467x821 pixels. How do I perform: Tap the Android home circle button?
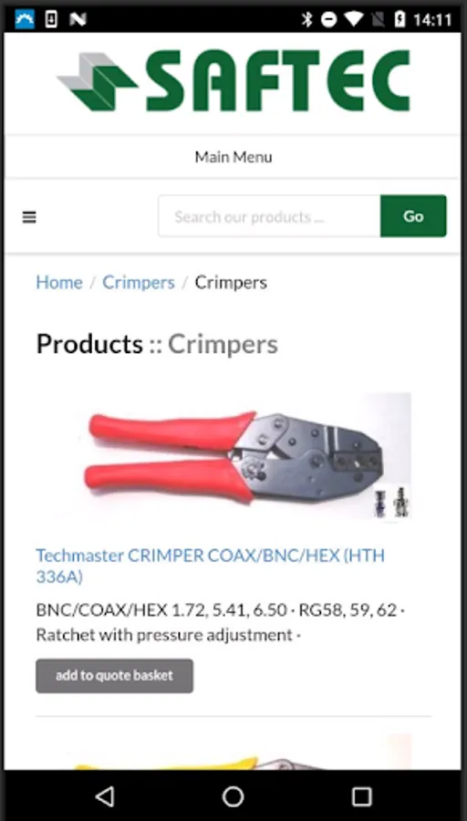click(x=233, y=797)
